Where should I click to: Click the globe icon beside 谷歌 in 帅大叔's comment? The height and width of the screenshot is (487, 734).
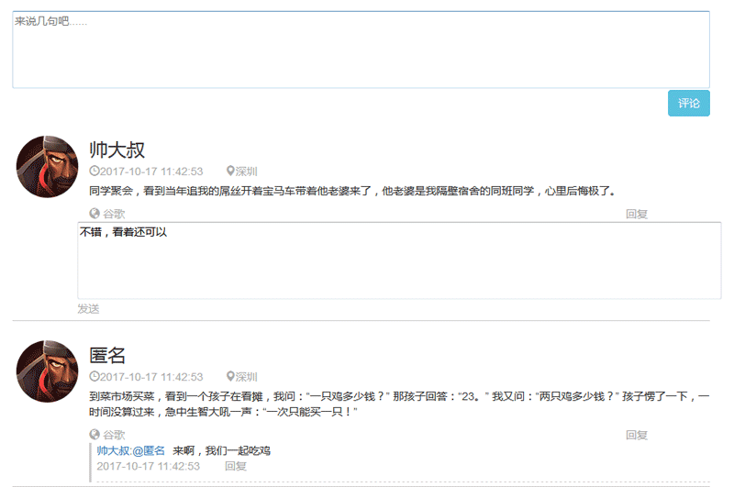click(95, 214)
